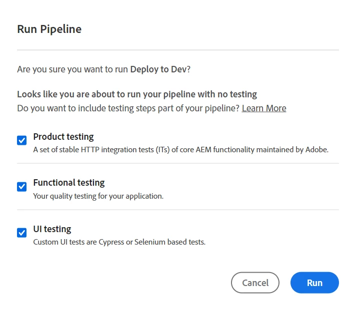Screen dimensions: 356x312
Task: Click the "UI testing" label text
Action: pyautogui.click(x=52, y=229)
